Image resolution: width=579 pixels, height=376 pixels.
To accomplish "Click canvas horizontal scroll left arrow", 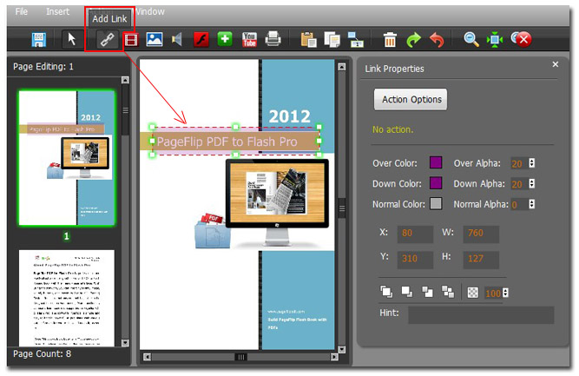I will 147,357.
